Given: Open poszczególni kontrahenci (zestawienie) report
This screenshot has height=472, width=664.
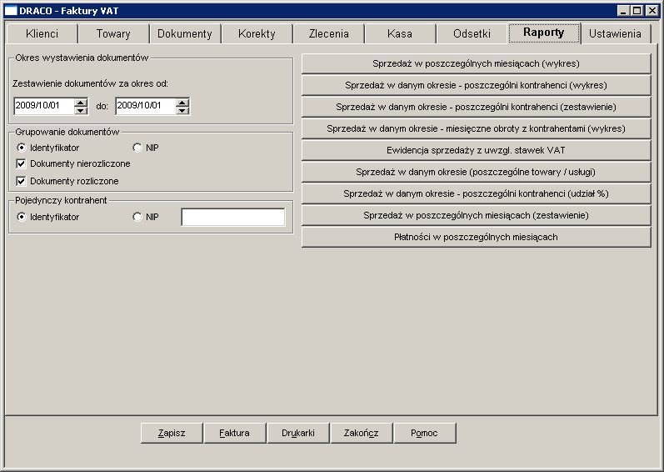Looking at the screenshot, I should click(476, 107).
